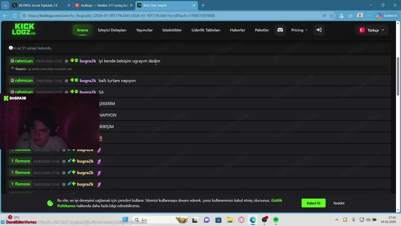
Task: Close the KNGL Social Topluluk tab
Action: coord(69,5)
